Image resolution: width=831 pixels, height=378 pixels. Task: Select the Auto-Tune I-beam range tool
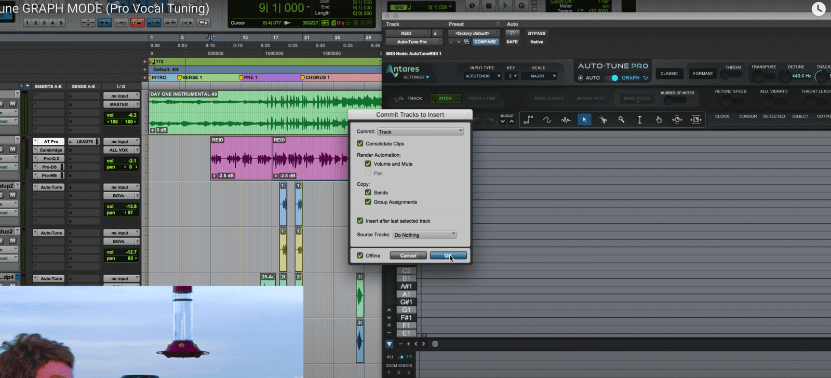[x=640, y=120]
